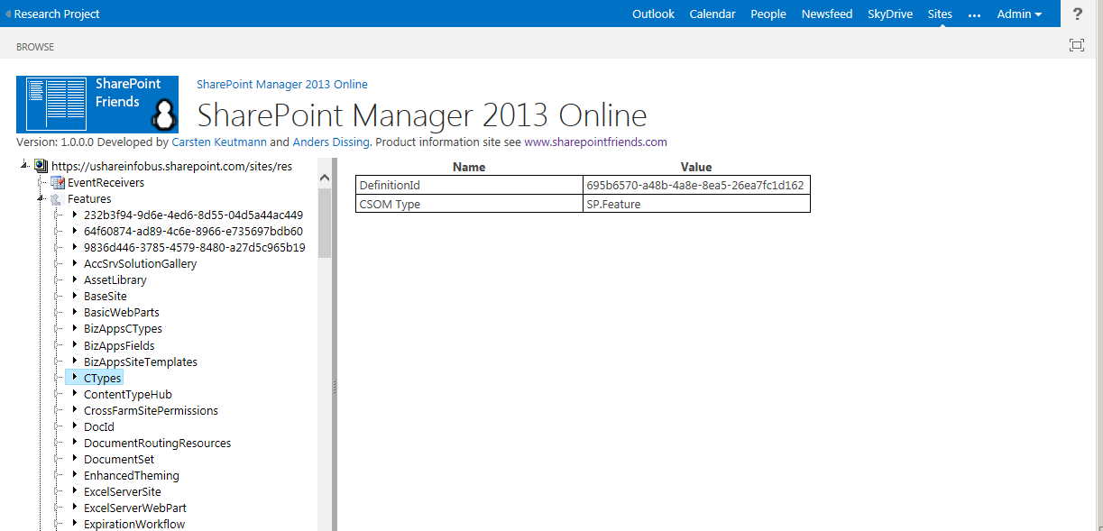This screenshot has height=531, width=1103.
Task: Click the tree scrollbar up arrow
Action: coord(325,179)
